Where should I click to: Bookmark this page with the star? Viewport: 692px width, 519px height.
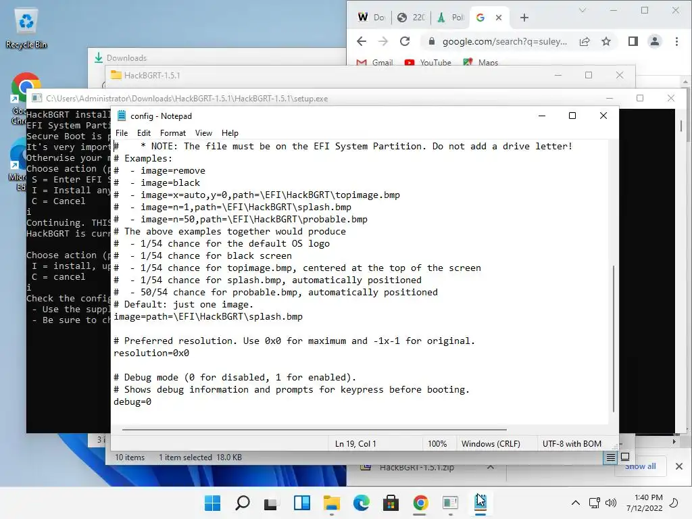[x=606, y=41]
